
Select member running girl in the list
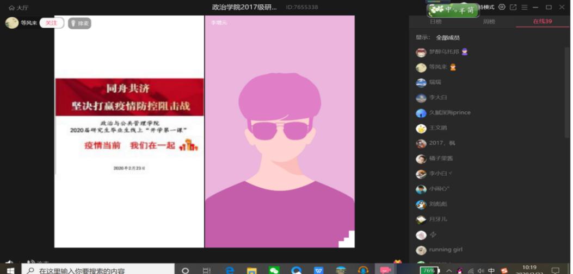click(445, 250)
